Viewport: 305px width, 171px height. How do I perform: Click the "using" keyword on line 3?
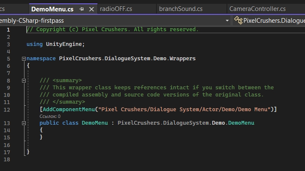[x=35, y=44]
